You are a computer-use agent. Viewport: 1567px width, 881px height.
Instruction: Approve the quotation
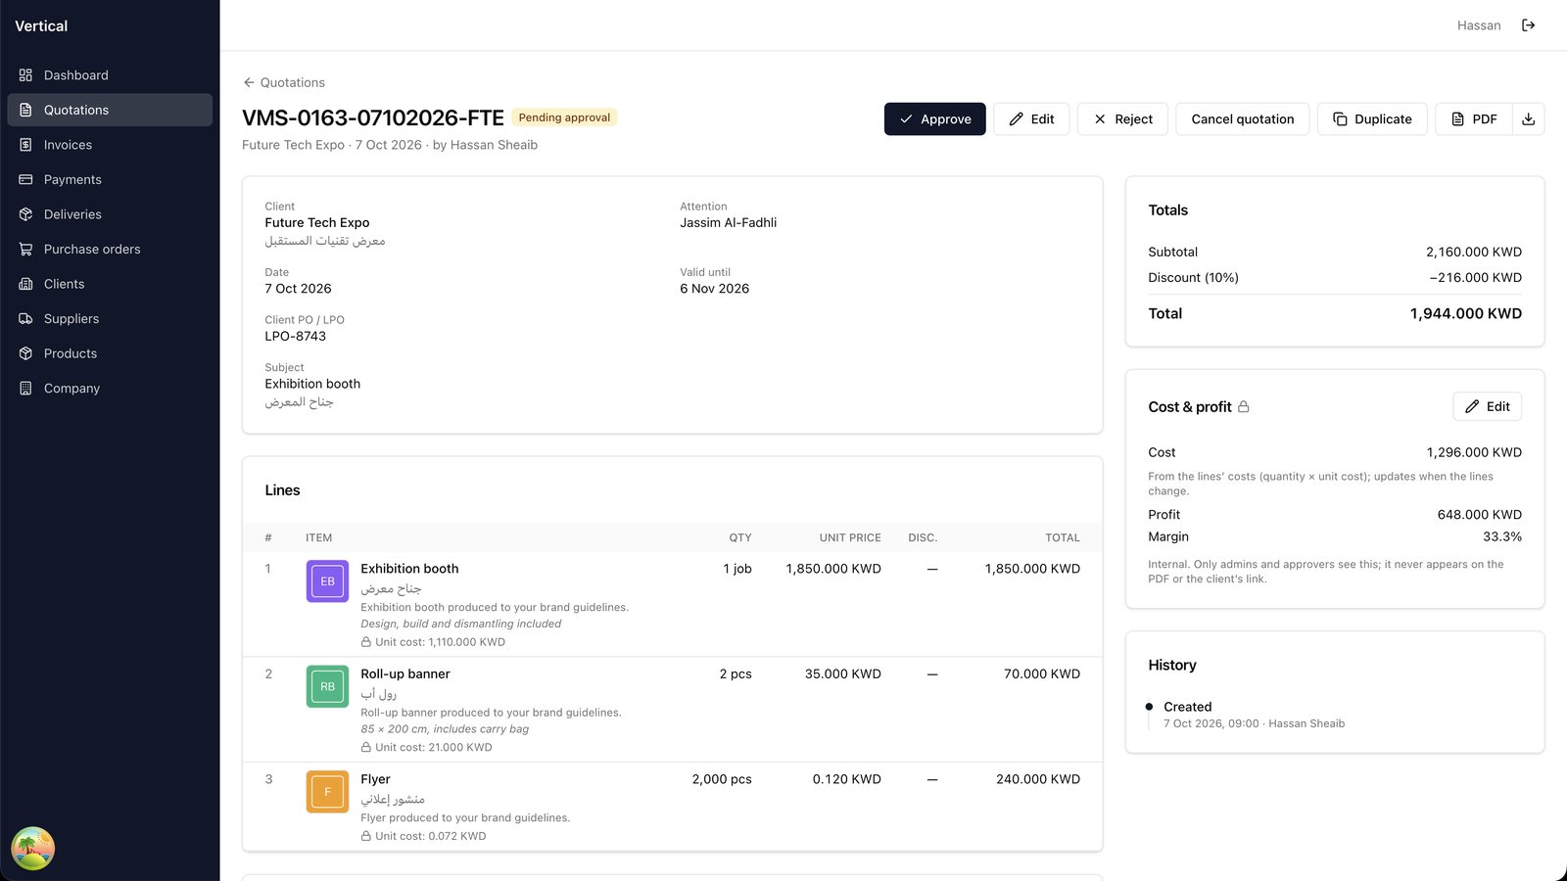934,119
